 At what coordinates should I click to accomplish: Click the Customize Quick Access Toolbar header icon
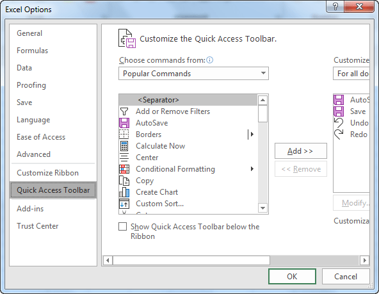(x=127, y=38)
